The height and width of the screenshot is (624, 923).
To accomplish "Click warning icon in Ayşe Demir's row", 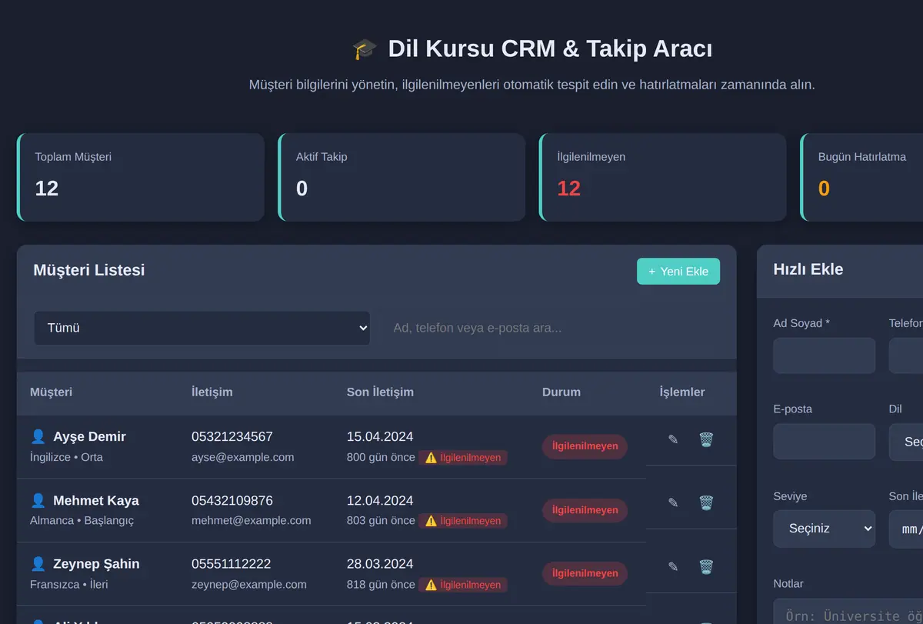I will pos(431,458).
